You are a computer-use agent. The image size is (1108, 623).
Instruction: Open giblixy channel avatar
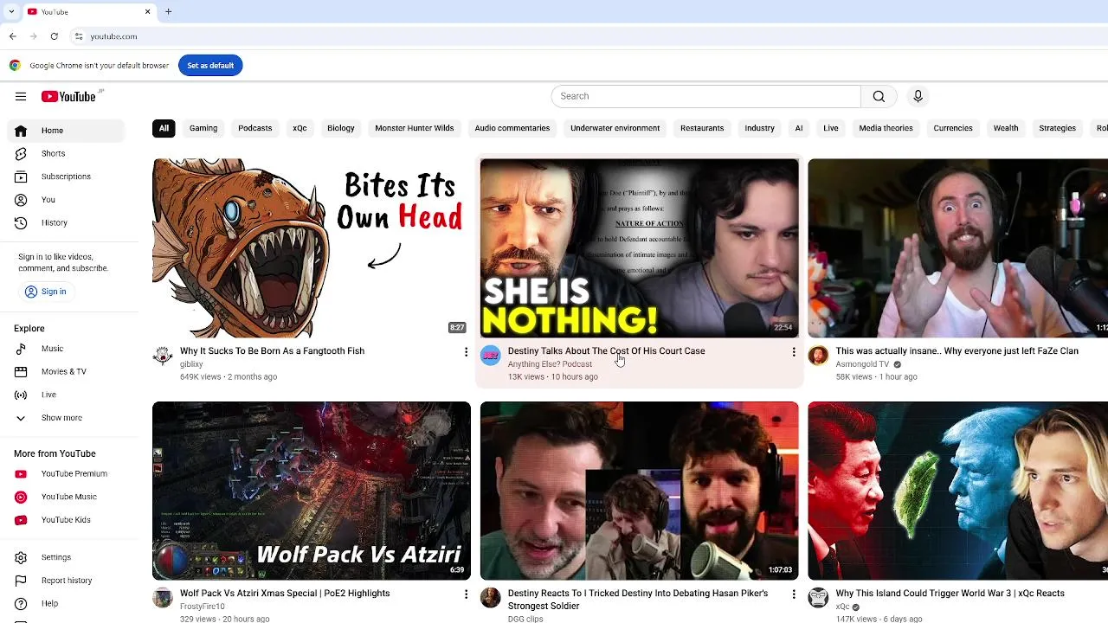click(x=163, y=356)
